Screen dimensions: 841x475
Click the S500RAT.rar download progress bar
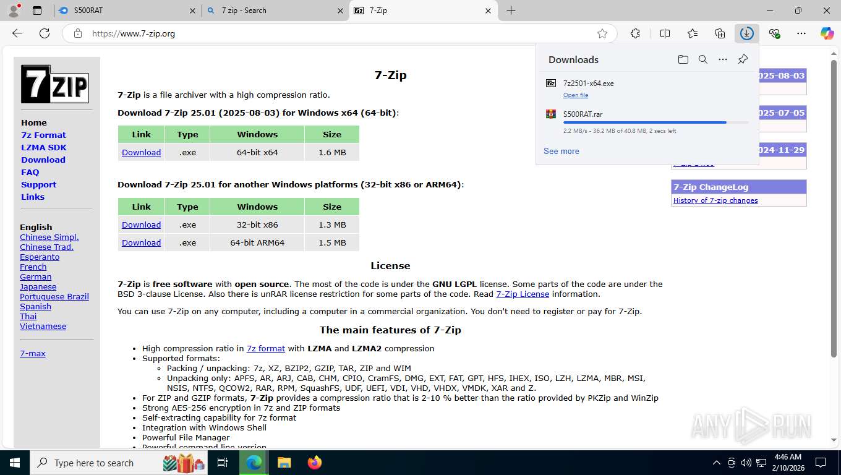pyautogui.click(x=655, y=122)
